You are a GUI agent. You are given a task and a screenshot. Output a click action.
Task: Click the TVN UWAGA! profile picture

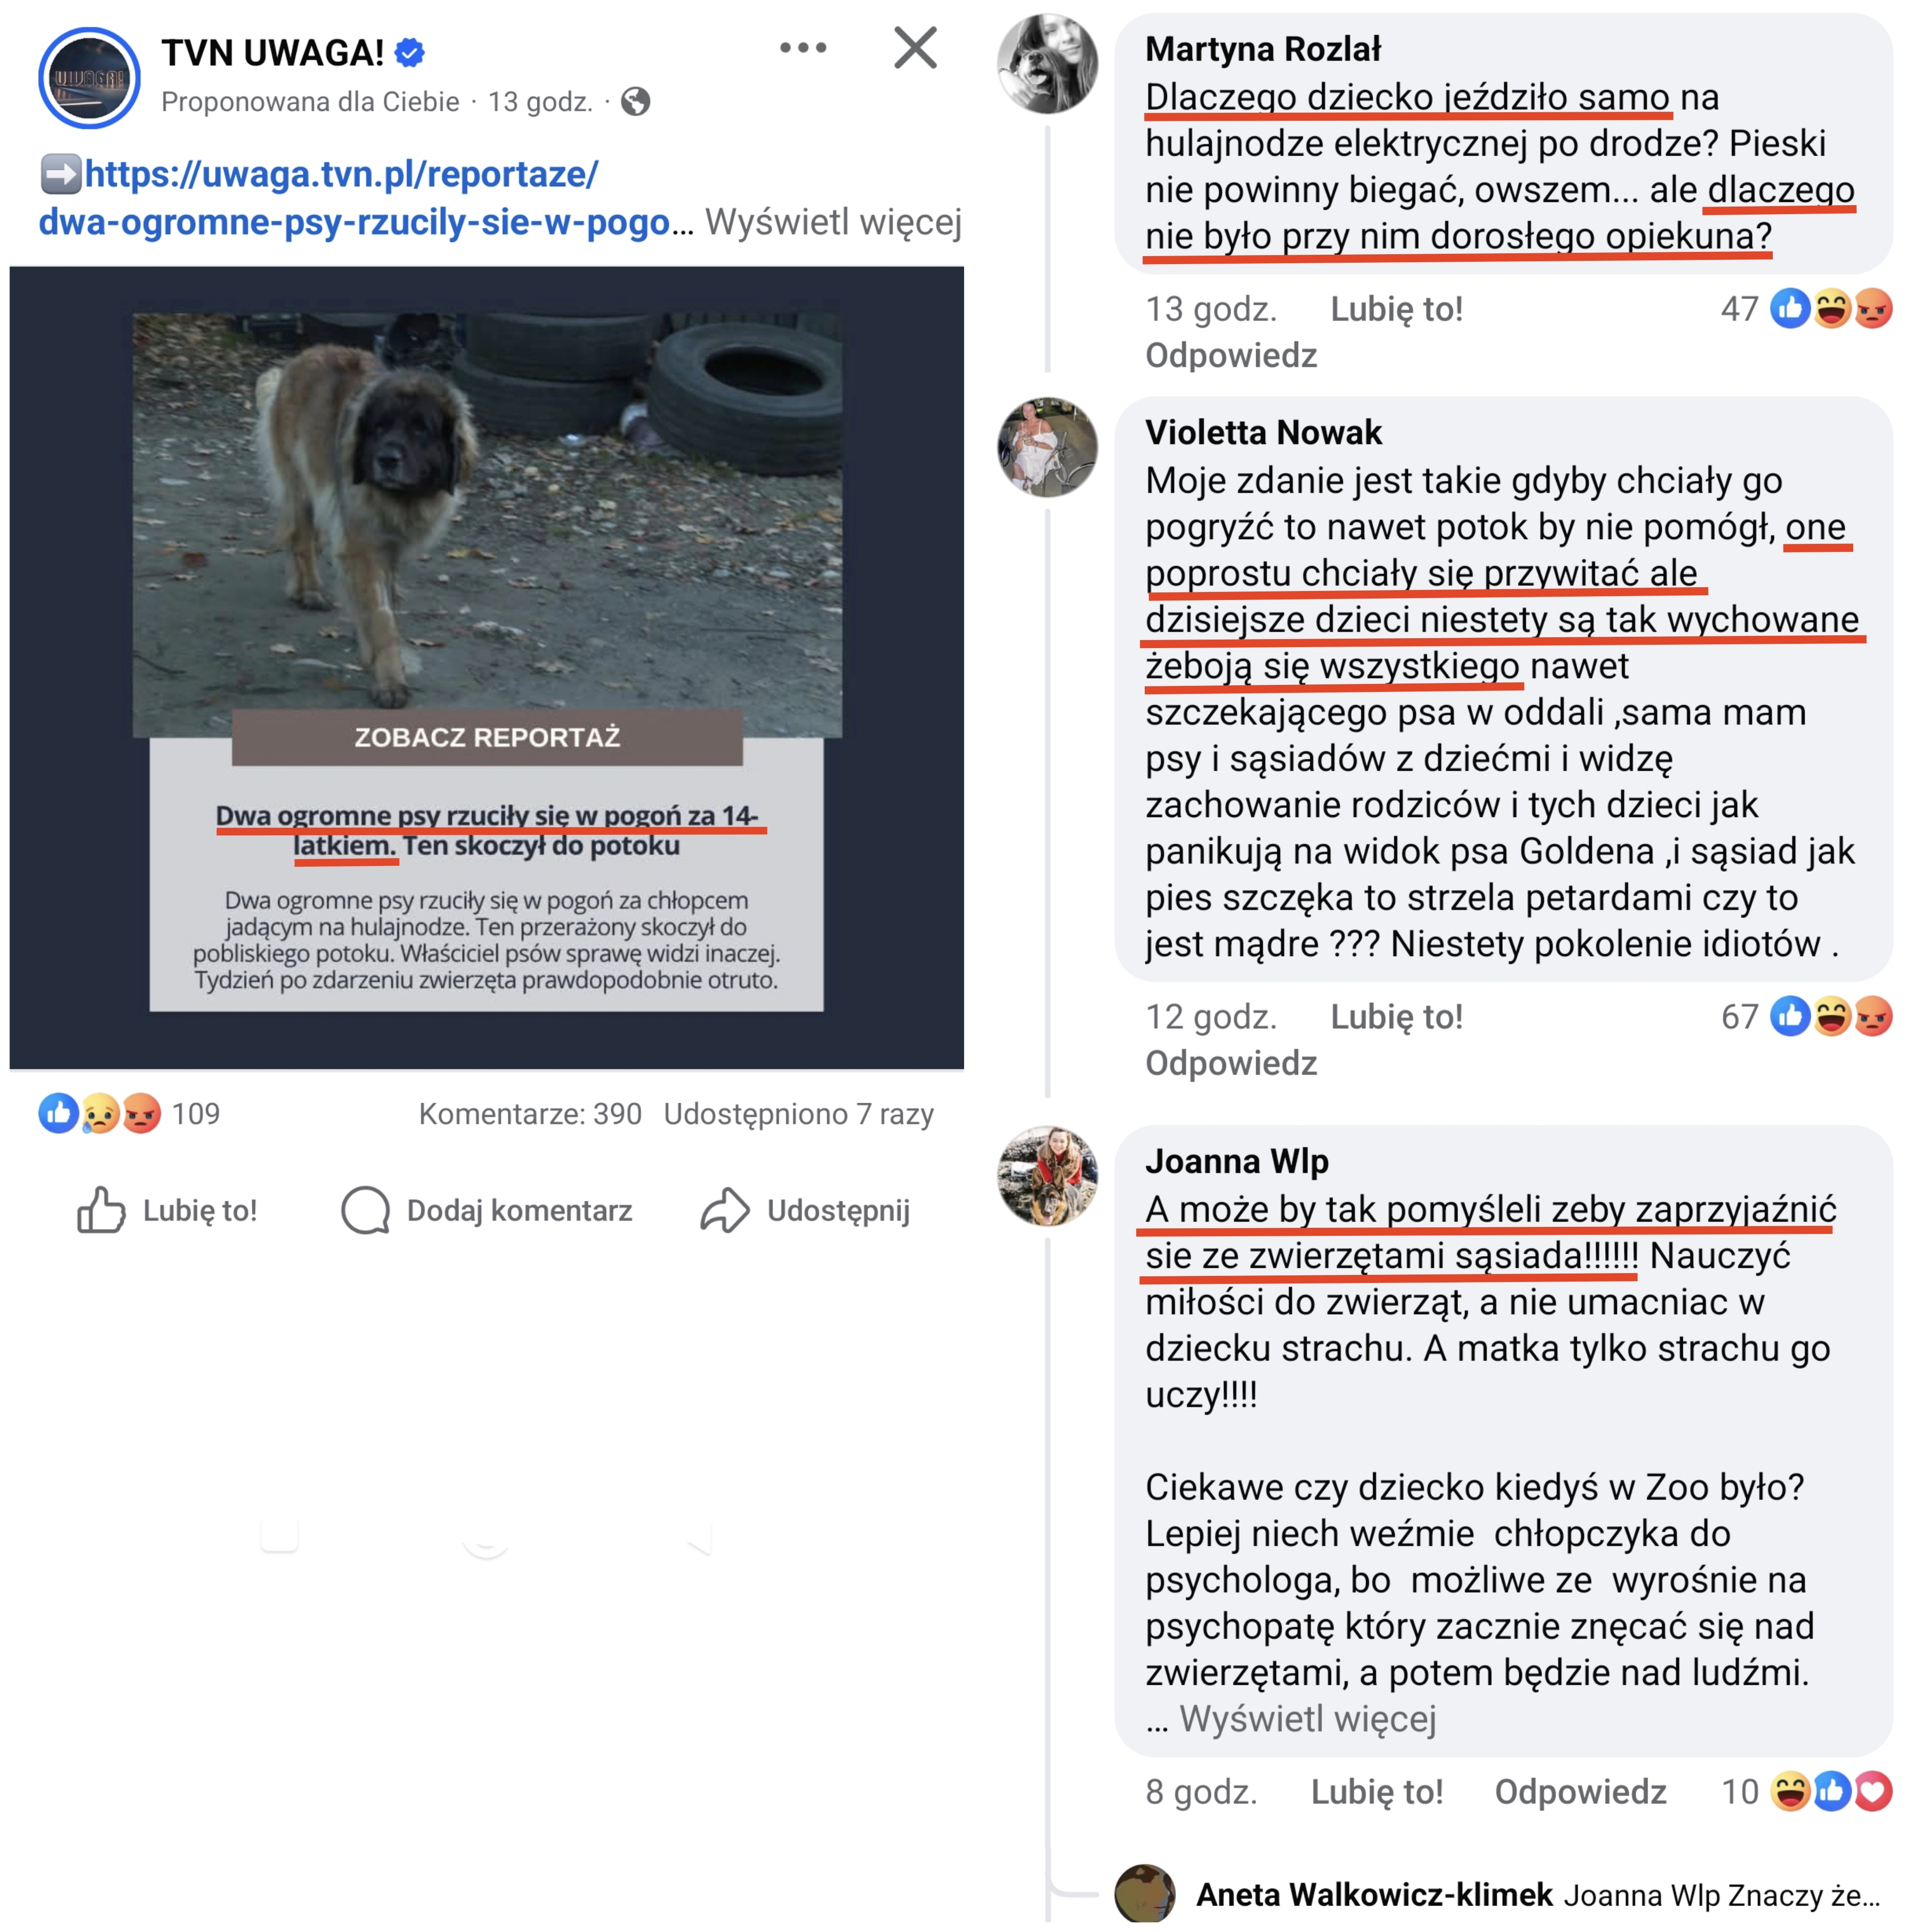tap(89, 78)
